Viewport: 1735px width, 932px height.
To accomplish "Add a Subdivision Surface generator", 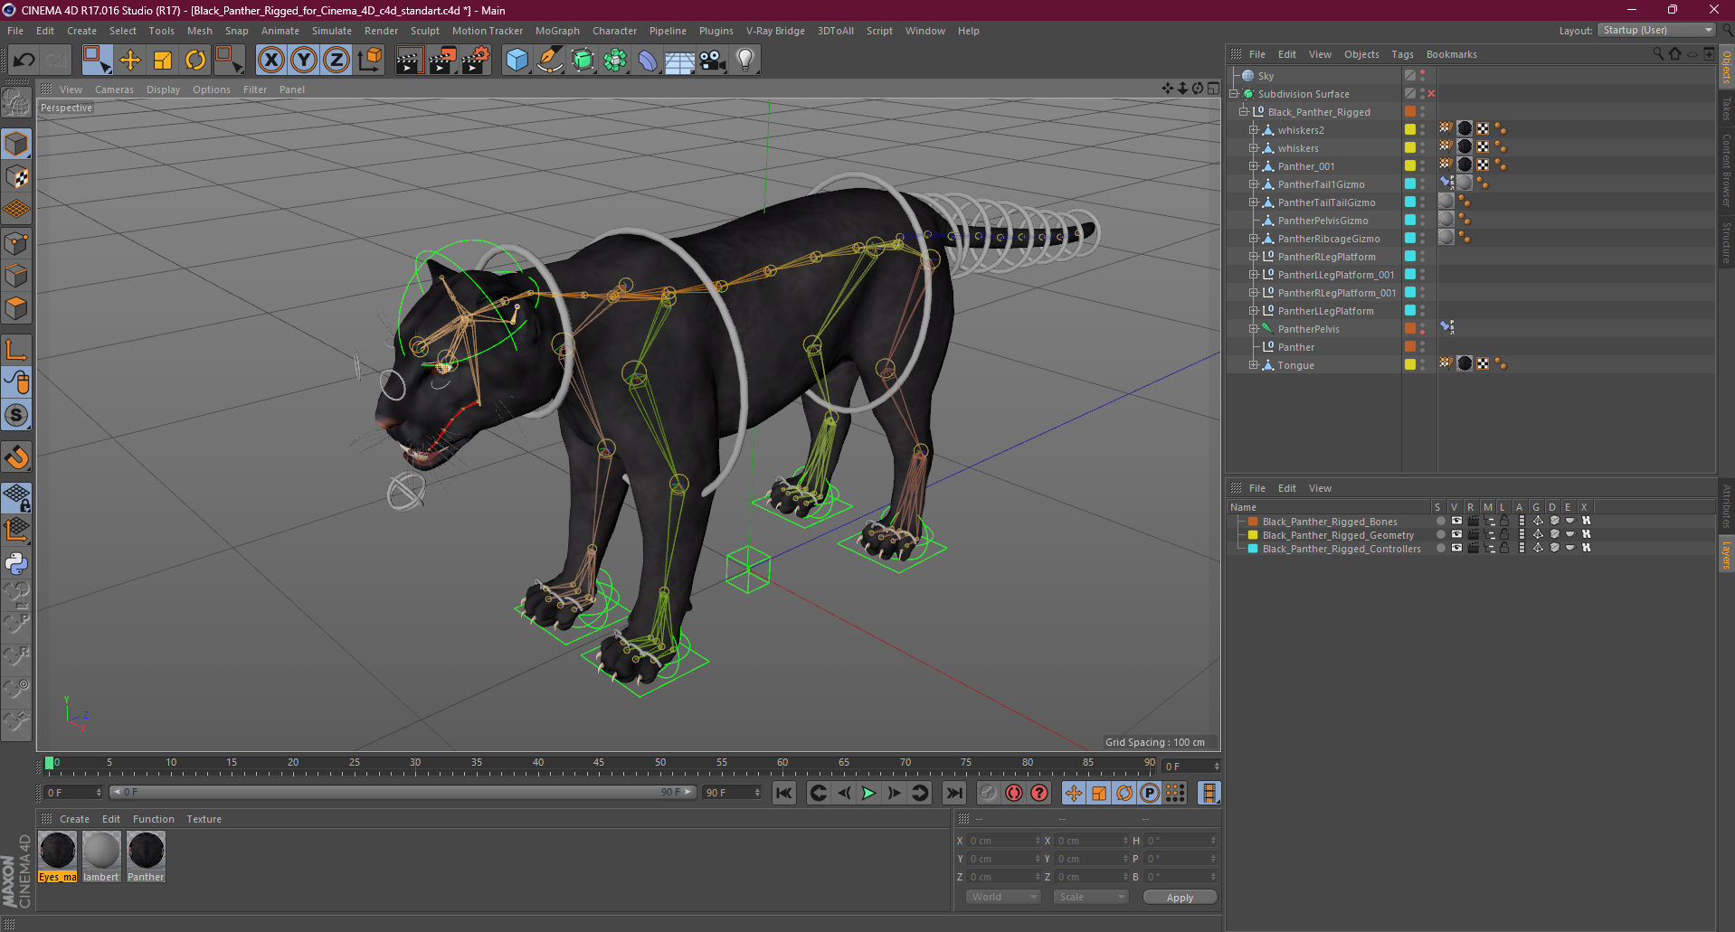I will tap(583, 61).
